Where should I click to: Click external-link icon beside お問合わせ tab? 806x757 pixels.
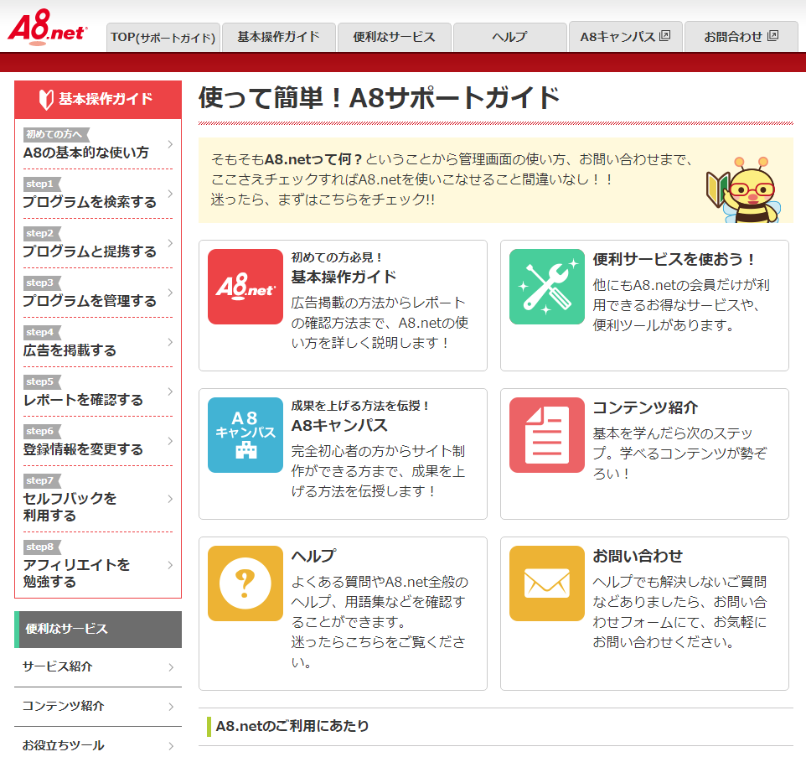(772, 36)
